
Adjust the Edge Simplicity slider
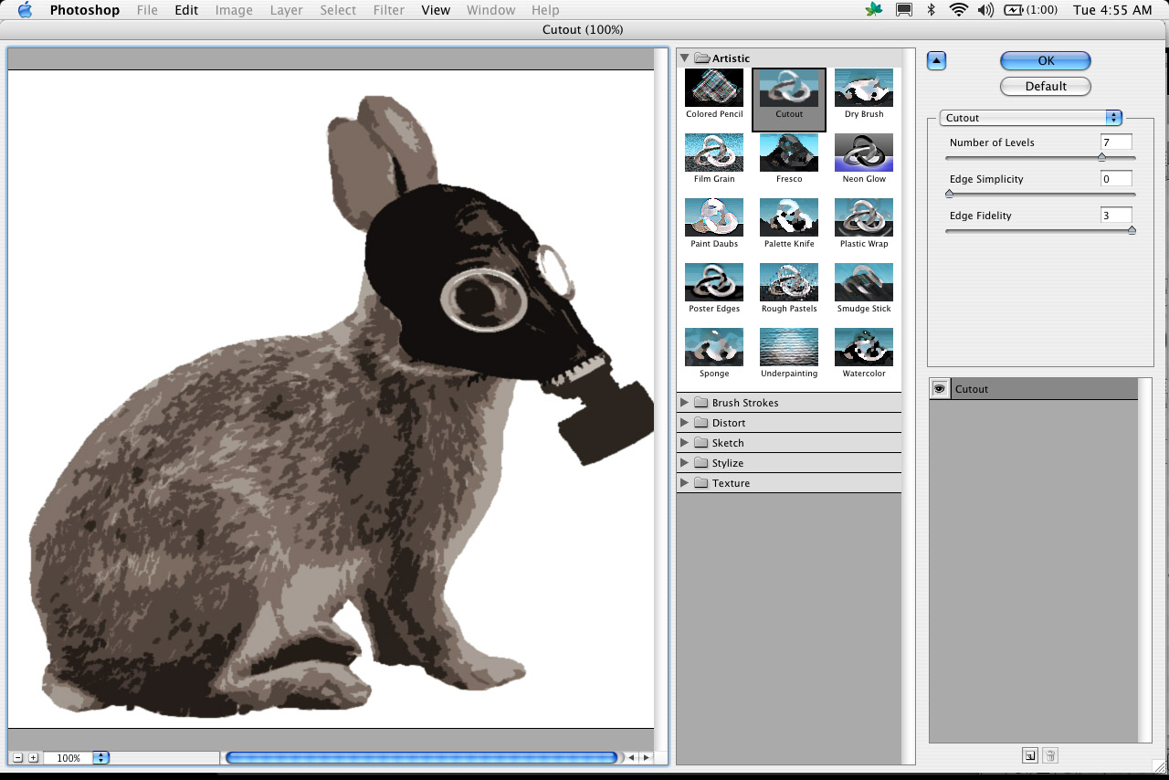(x=949, y=194)
